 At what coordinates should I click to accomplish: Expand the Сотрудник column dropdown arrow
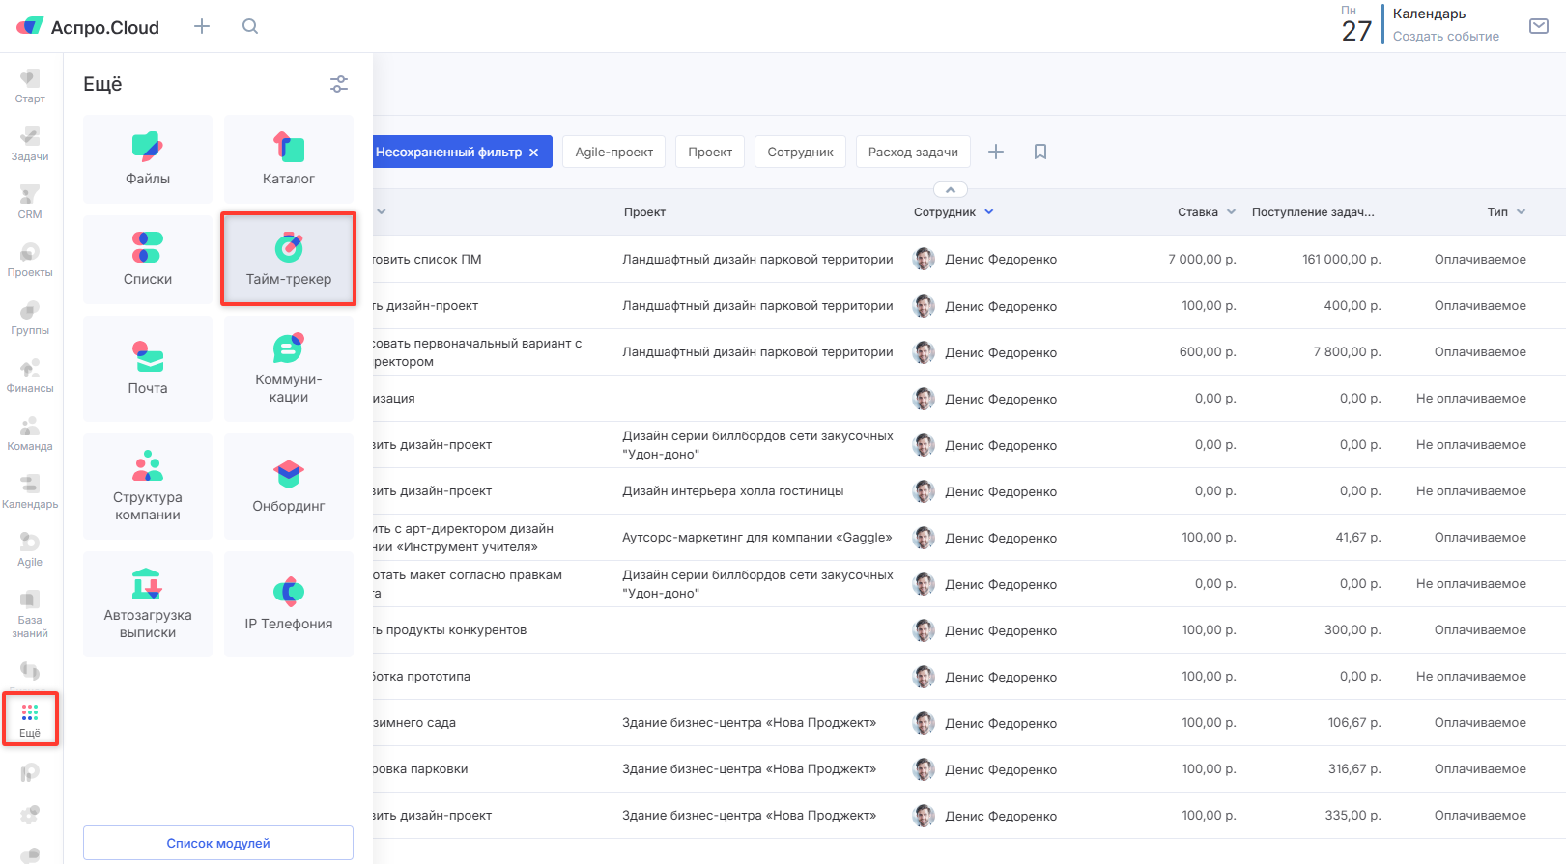coord(989,212)
